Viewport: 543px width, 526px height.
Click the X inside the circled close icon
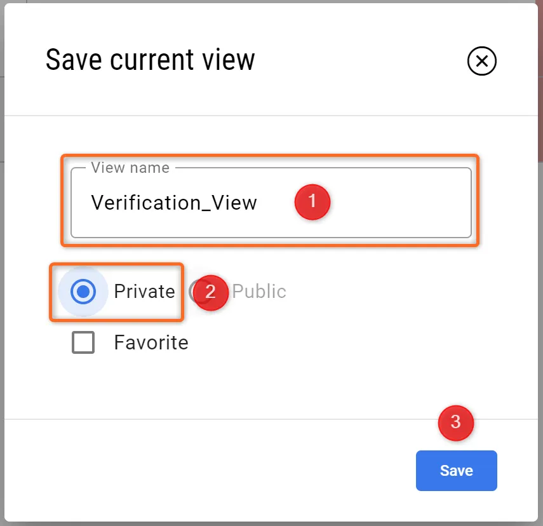coord(481,62)
